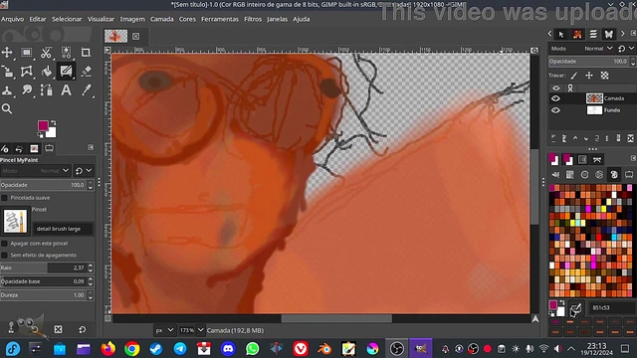Hide the Camada layer via eye icon
The height and width of the screenshot is (358, 637).
click(x=555, y=98)
